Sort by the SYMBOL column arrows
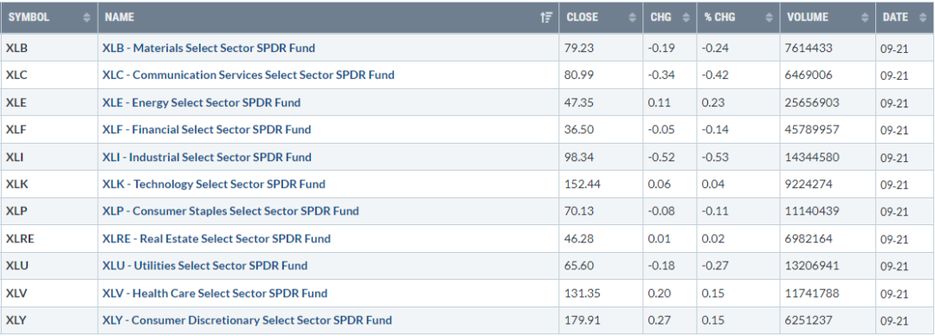Screen dimensions: 935x336 click(x=87, y=18)
